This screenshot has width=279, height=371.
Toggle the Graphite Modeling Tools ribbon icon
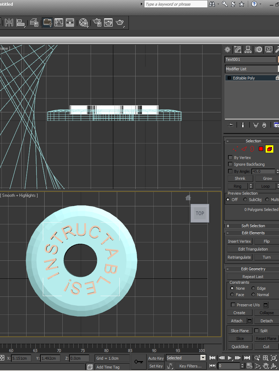click(47, 23)
